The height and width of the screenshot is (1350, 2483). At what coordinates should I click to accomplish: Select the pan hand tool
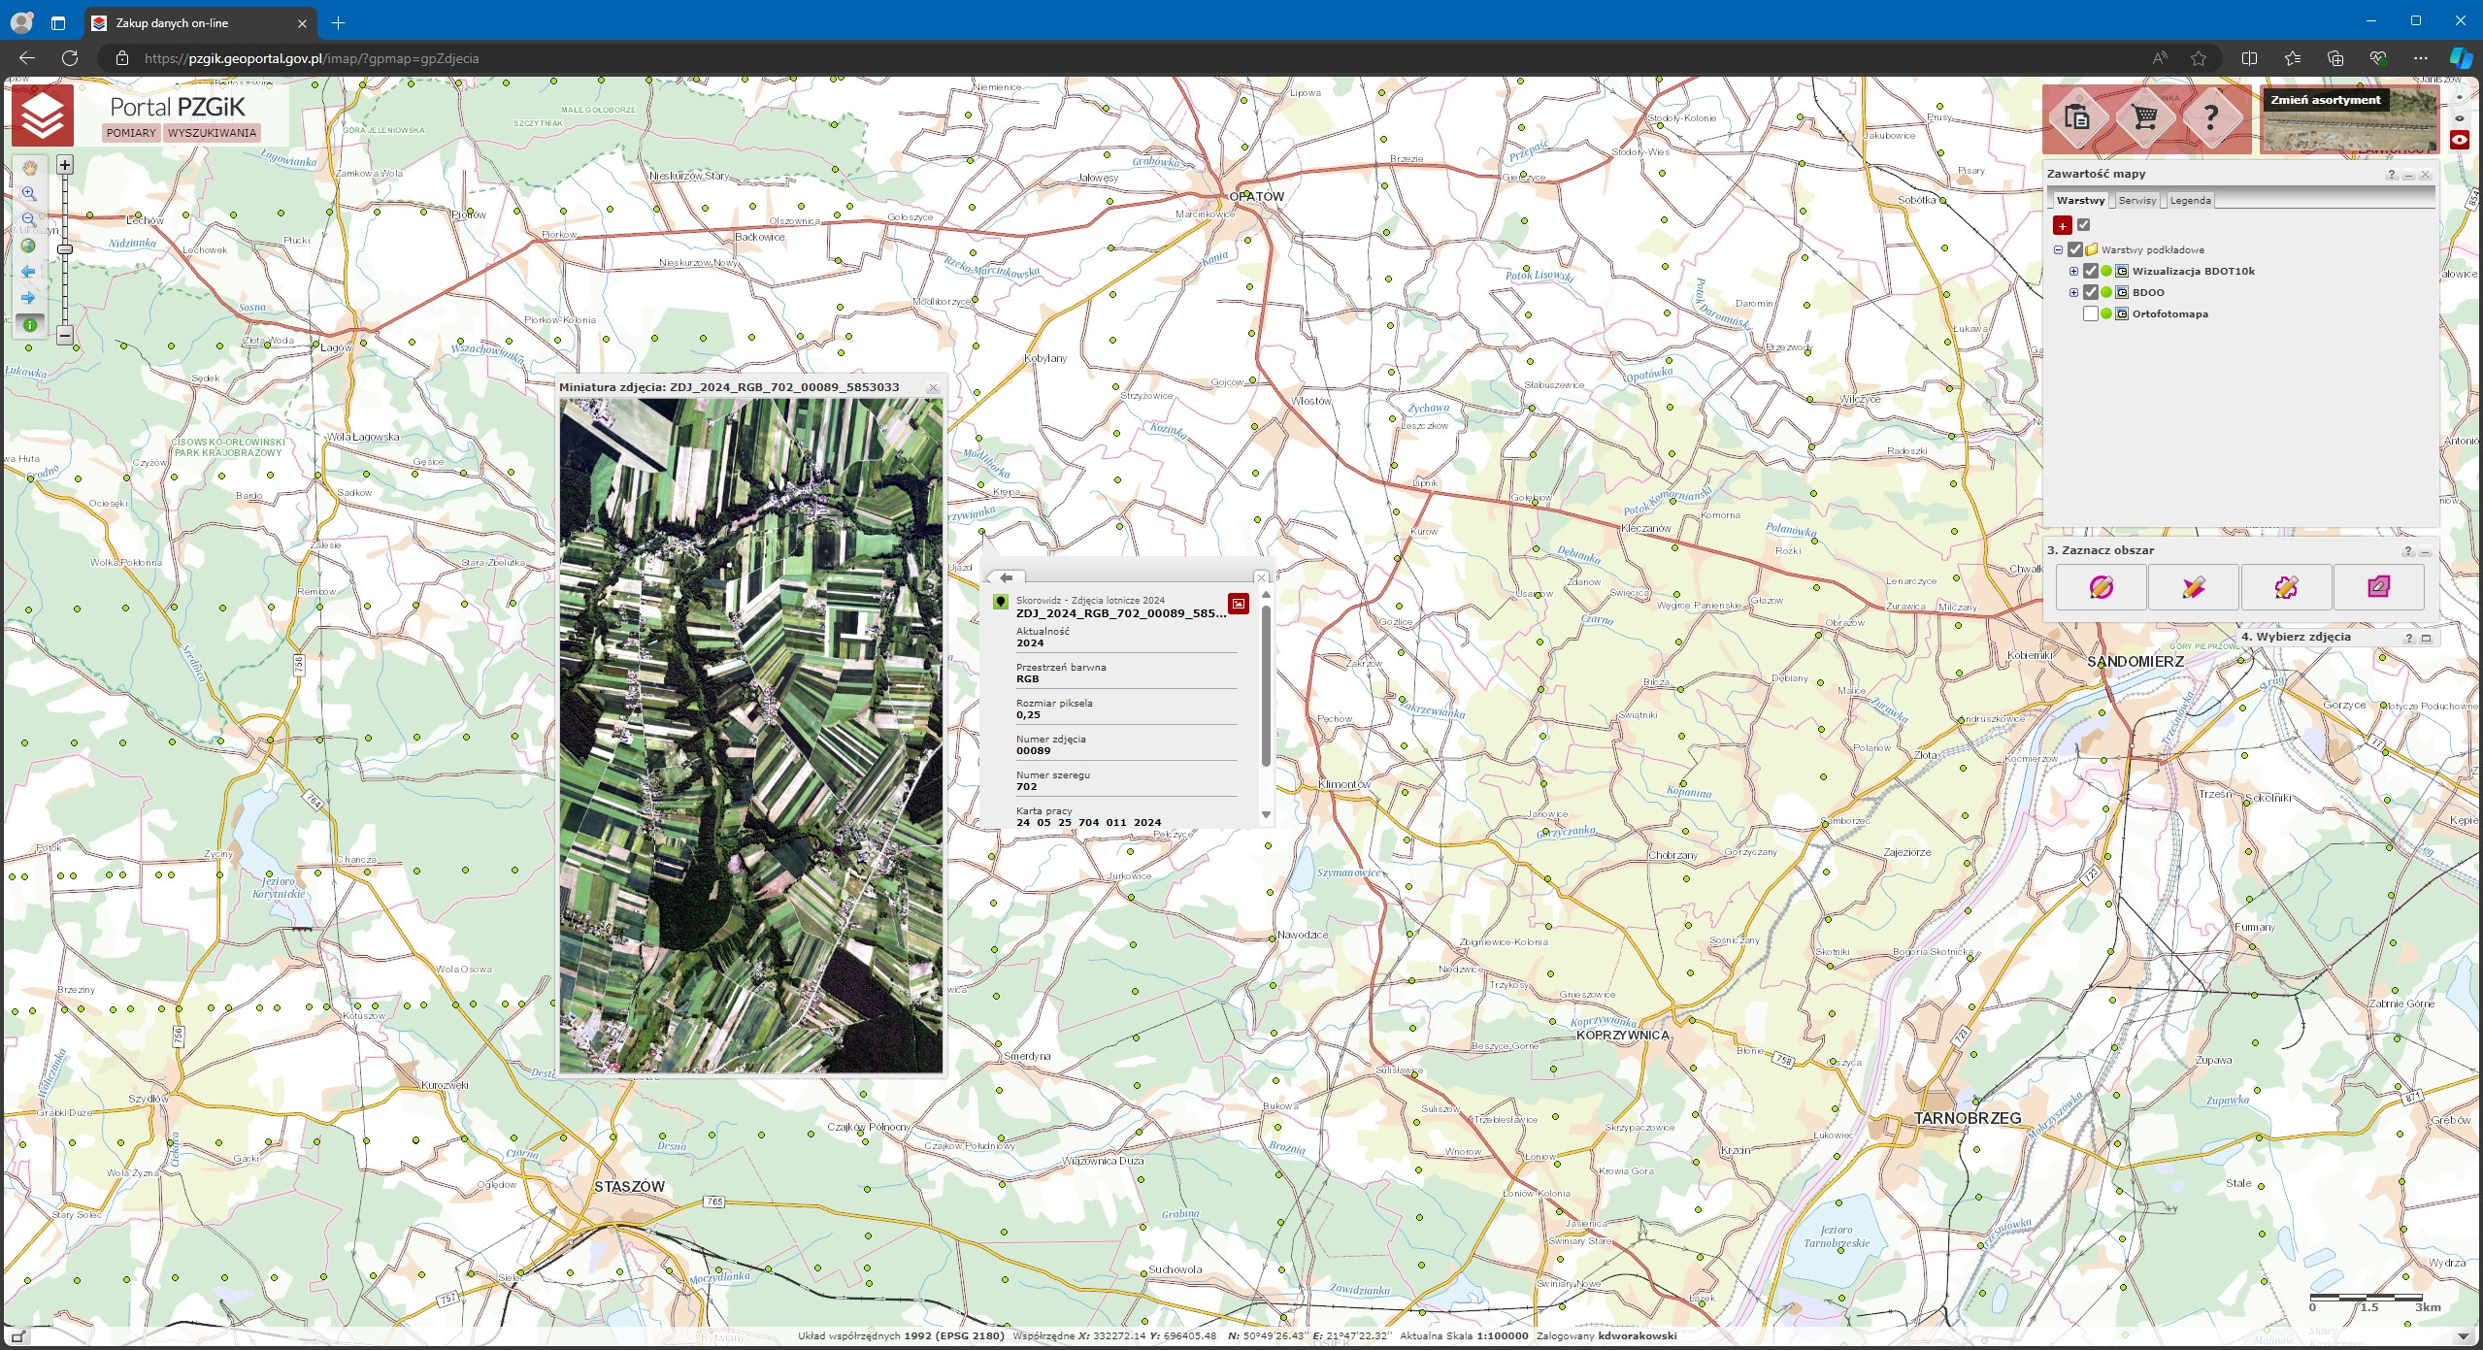[29, 168]
